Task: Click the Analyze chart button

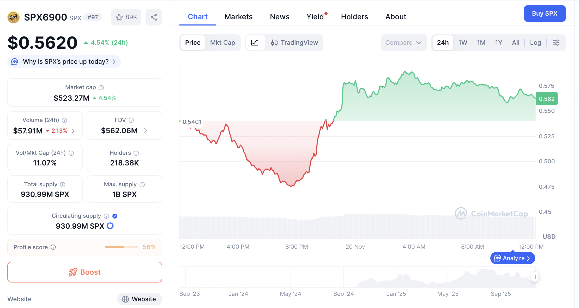Action: [x=512, y=258]
